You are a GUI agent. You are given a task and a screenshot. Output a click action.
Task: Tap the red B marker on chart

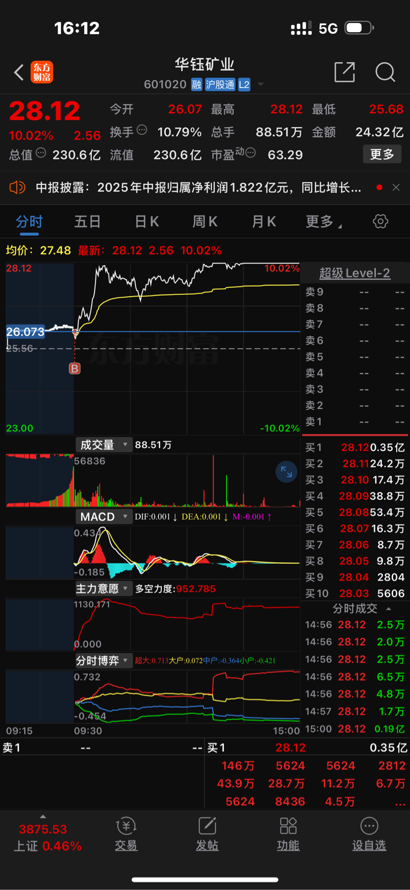click(75, 368)
